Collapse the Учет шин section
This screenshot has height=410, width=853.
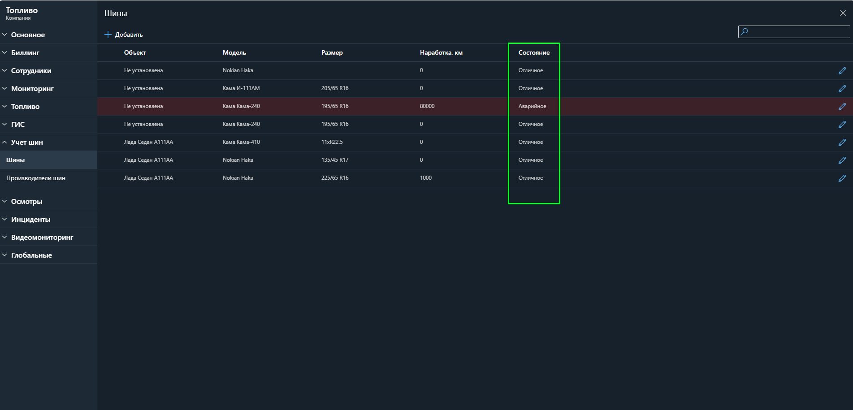(x=27, y=142)
